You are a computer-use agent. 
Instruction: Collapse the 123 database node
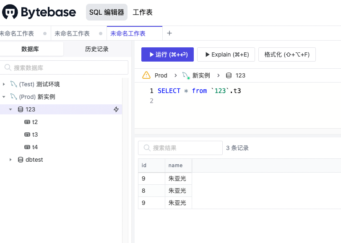click(11, 109)
